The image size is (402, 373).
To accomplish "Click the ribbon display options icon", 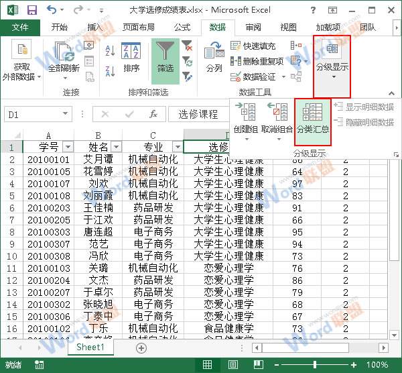I will click(x=332, y=10).
